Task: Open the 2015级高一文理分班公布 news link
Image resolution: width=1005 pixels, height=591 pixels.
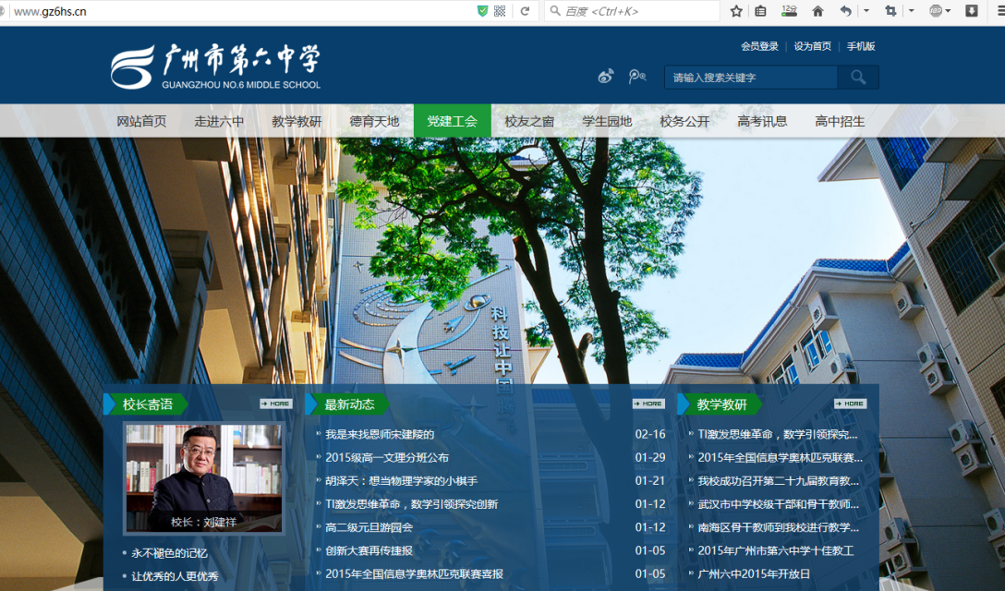Action: point(387,457)
